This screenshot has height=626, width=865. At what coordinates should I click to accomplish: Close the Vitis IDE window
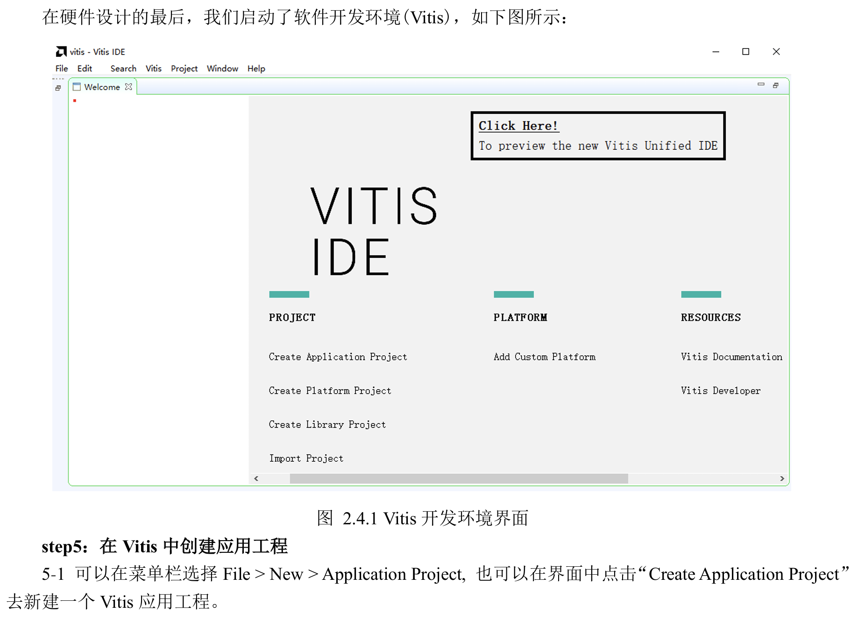776,52
